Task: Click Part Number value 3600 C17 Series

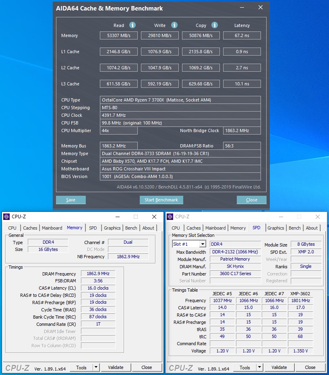Action: [x=235, y=273]
